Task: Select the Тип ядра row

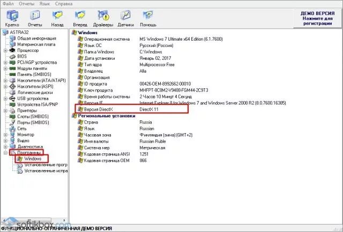Action: [x=126, y=65]
